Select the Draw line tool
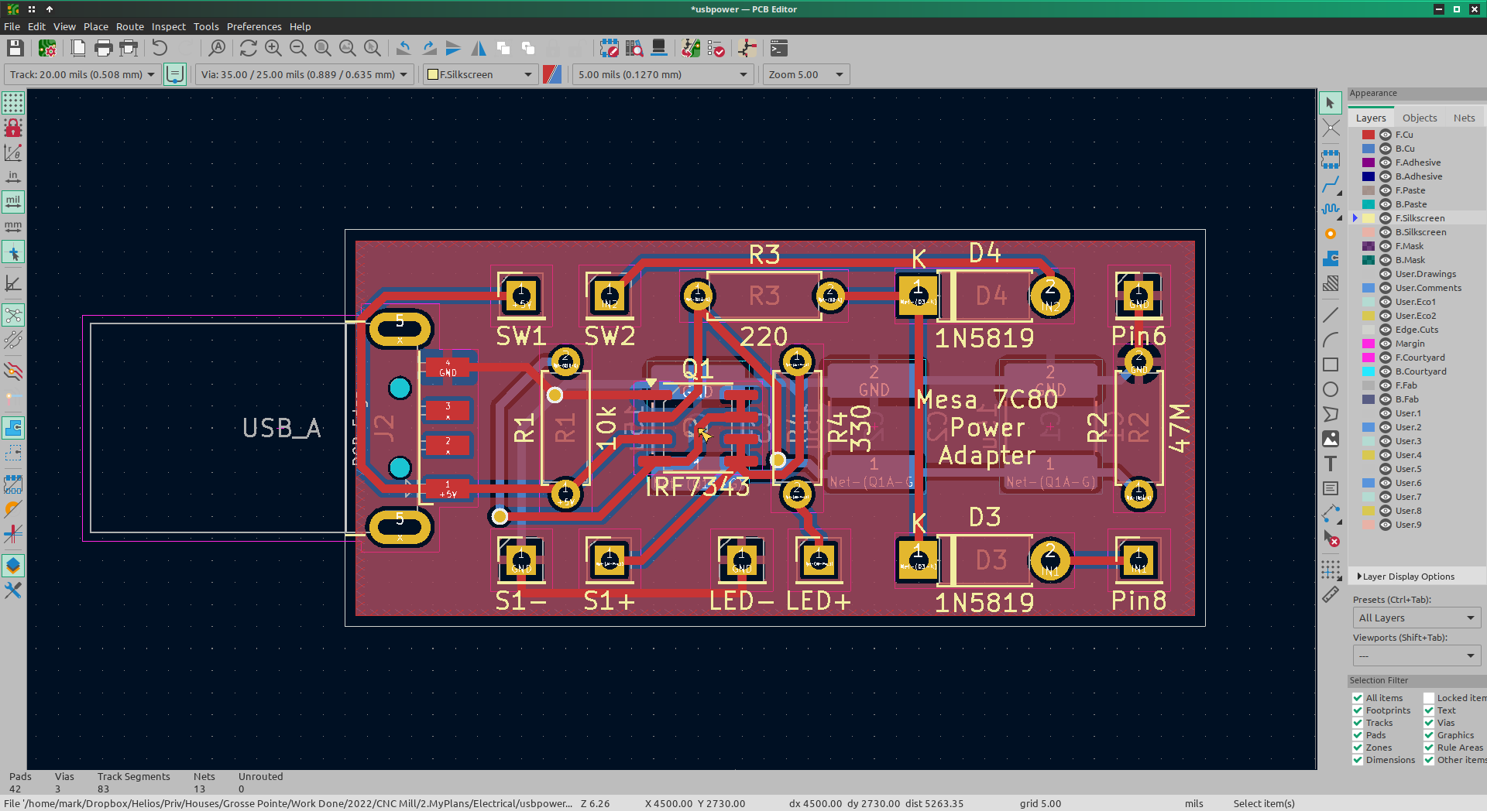Screen dimensions: 1487x811 point(1330,315)
